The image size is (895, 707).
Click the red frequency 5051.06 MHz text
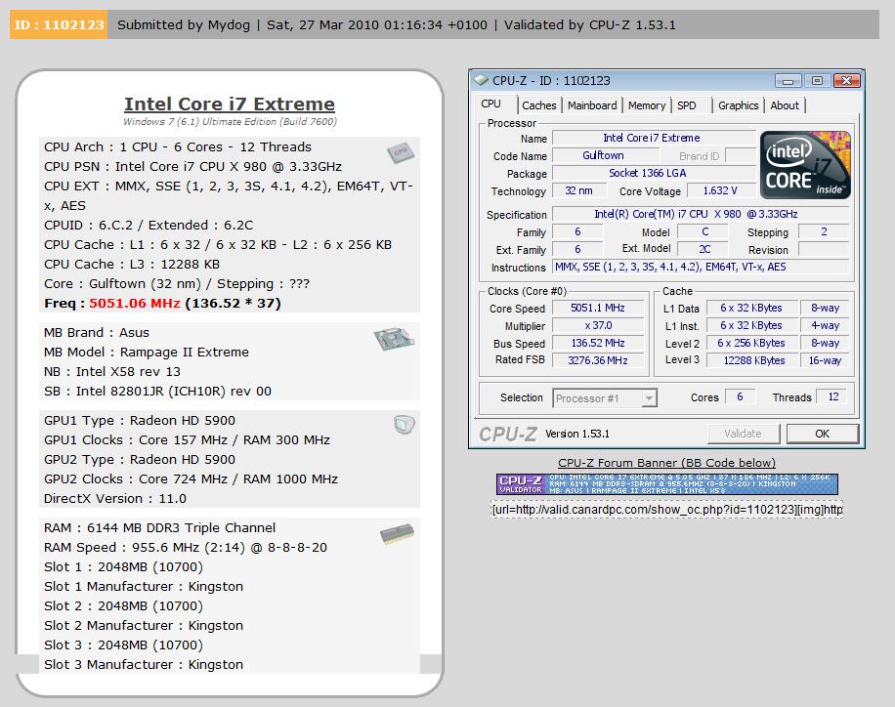tap(135, 304)
